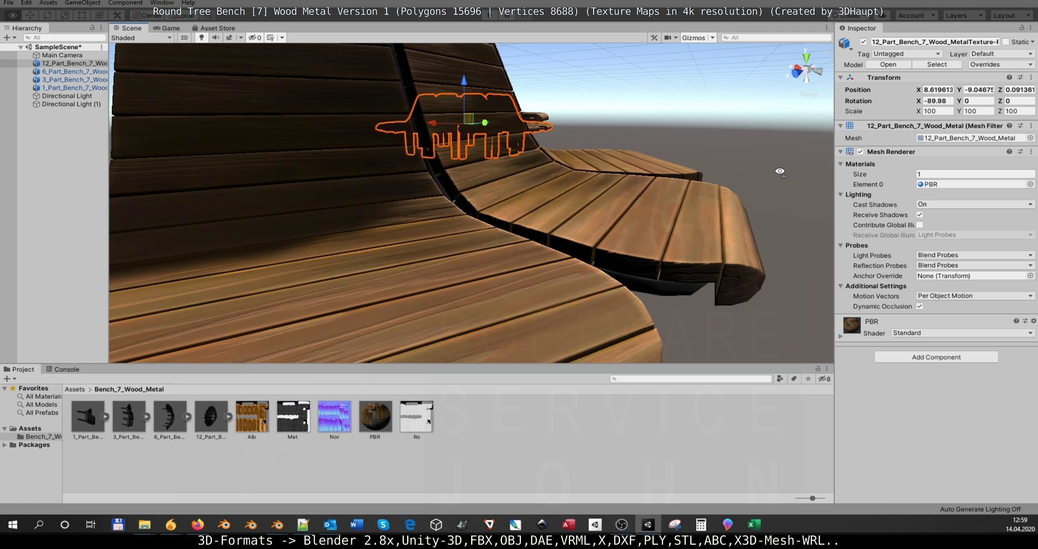Launch Blender from the Windows taskbar
1038x549 pixels.
[224, 525]
